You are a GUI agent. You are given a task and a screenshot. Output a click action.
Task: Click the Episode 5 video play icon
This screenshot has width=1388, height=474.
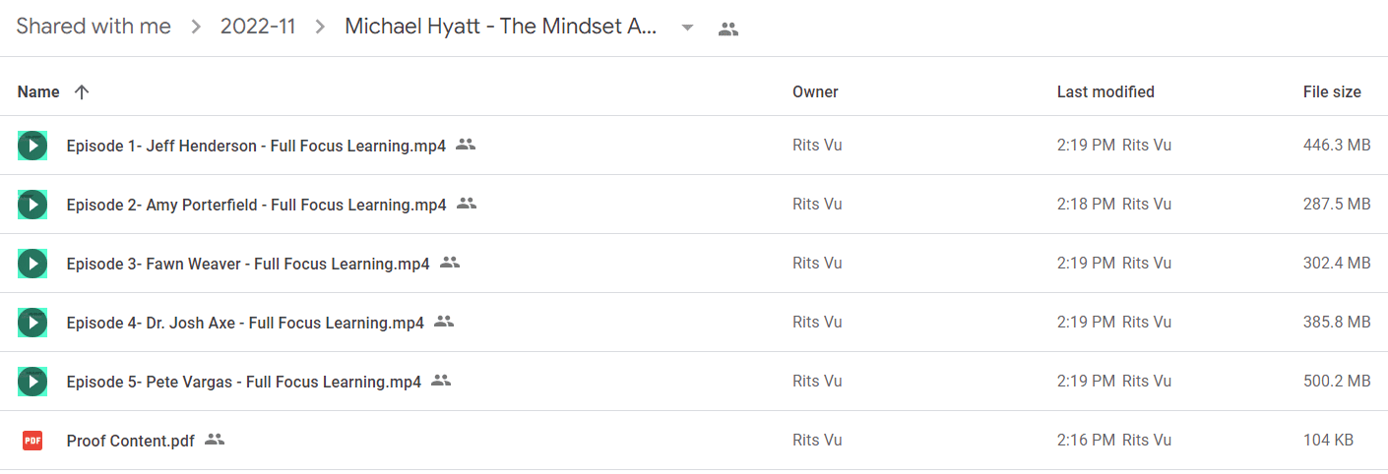click(x=32, y=382)
